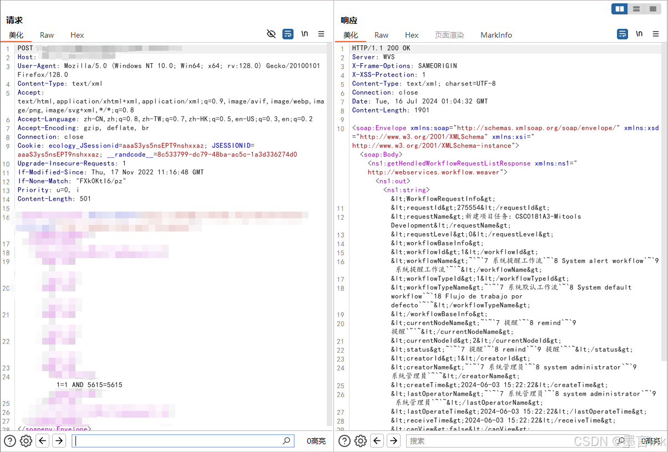Click the Content-Type: text/xml line in request
This screenshot has width=668, height=452.
[x=60, y=84]
